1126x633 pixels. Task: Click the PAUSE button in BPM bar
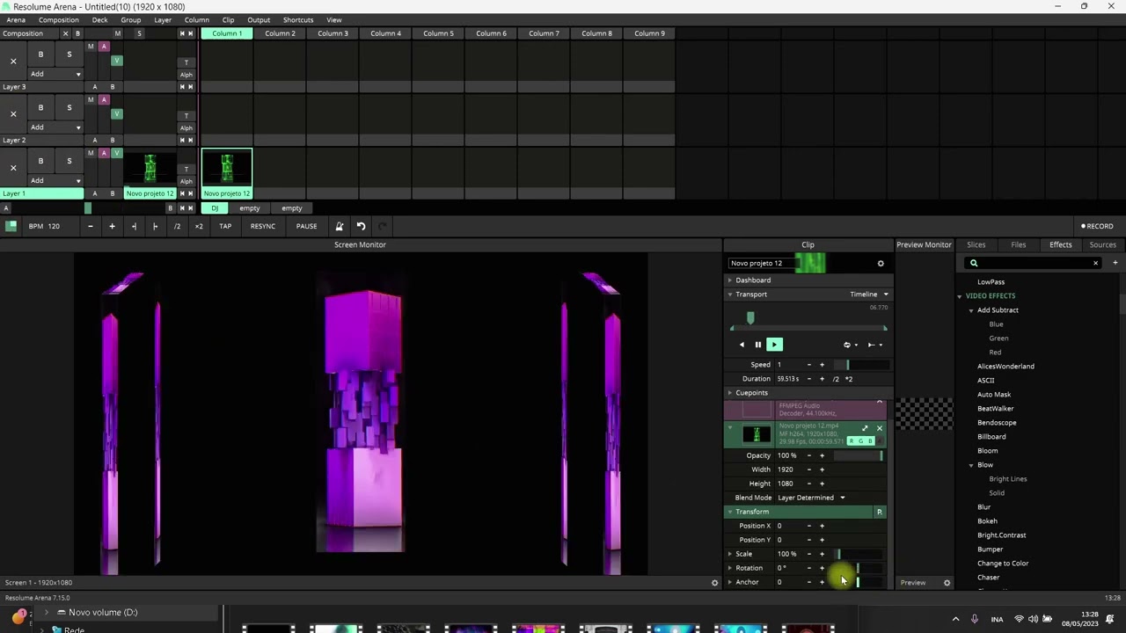[x=306, y=226]
